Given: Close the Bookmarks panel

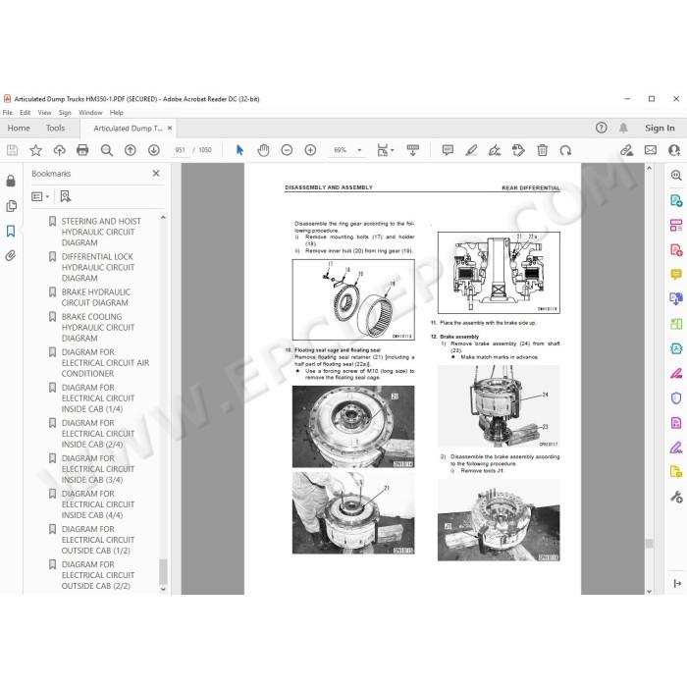Looking at the screenshot, I should click(x=156, y=174).
